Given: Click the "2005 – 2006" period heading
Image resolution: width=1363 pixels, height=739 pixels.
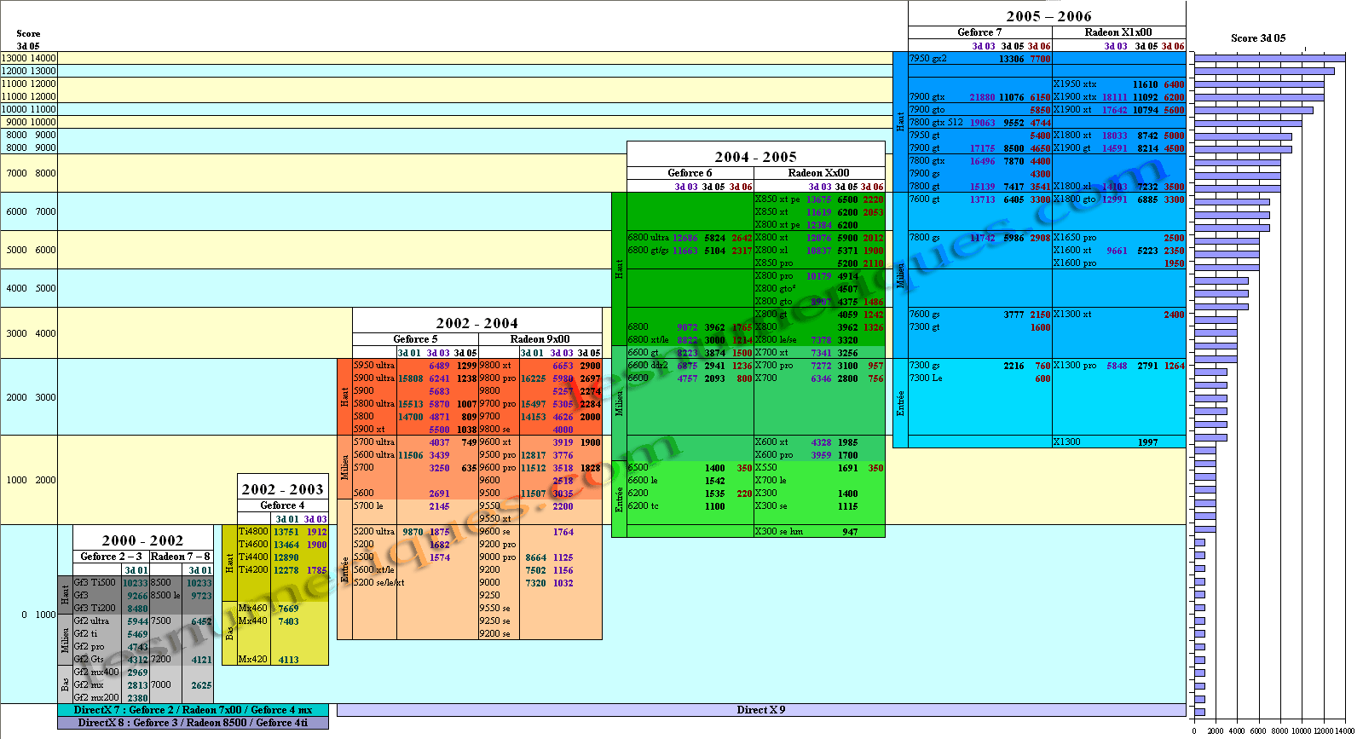Looking at the screenshot, I should tap(1048, 16).
